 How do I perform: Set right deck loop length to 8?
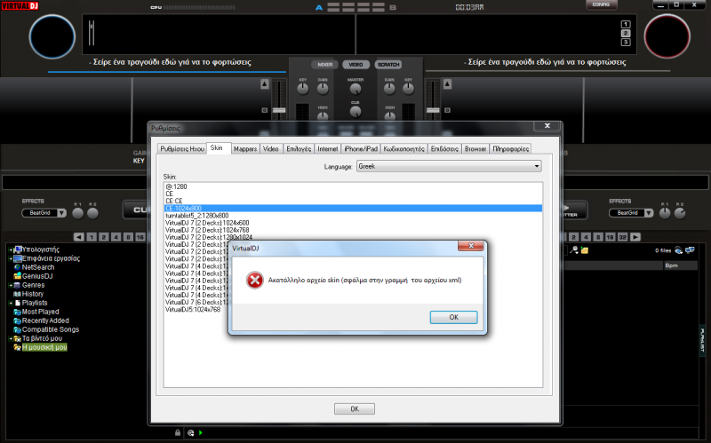598,237
